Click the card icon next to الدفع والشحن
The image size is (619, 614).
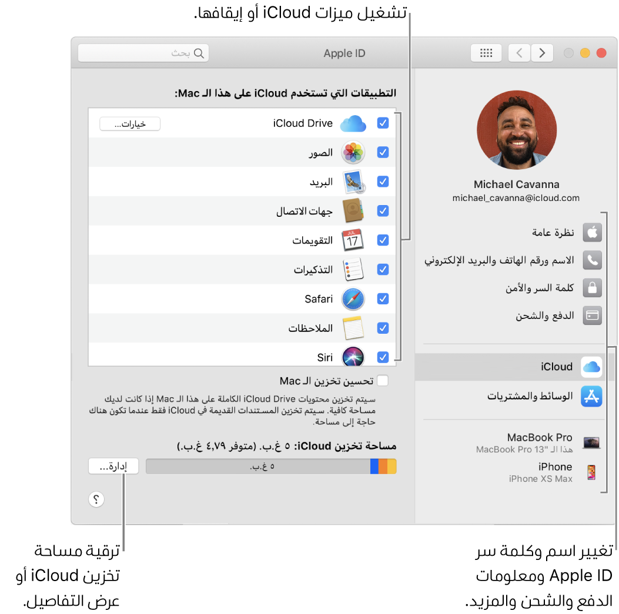coord(591,316)
